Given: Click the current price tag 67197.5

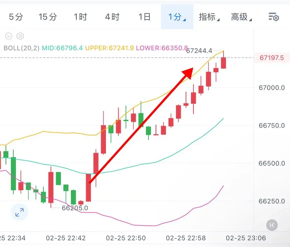Looking at the screenshot, I should (x=272, y=58).
